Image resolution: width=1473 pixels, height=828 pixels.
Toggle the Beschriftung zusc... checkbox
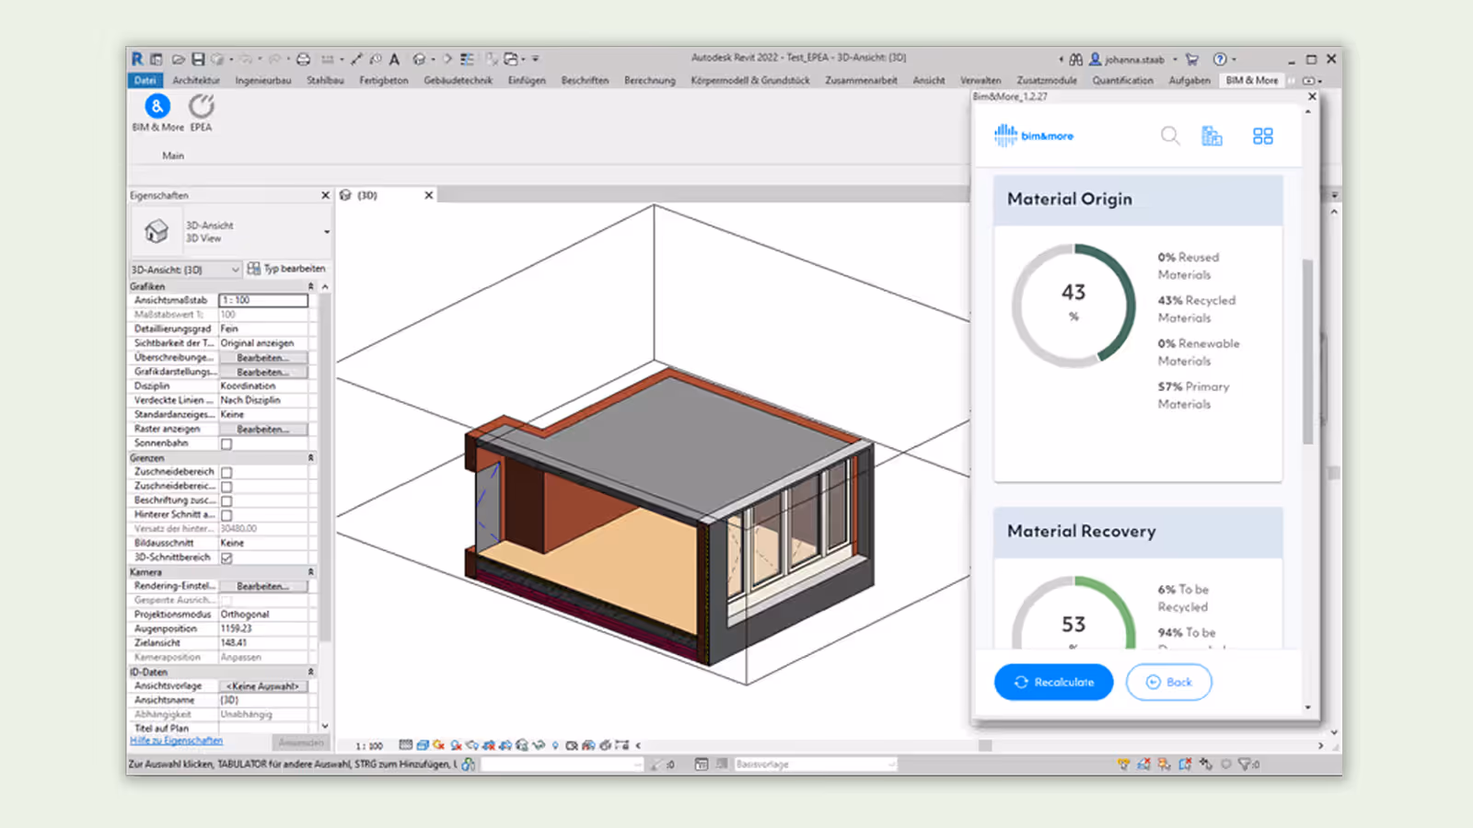point(226,500)
